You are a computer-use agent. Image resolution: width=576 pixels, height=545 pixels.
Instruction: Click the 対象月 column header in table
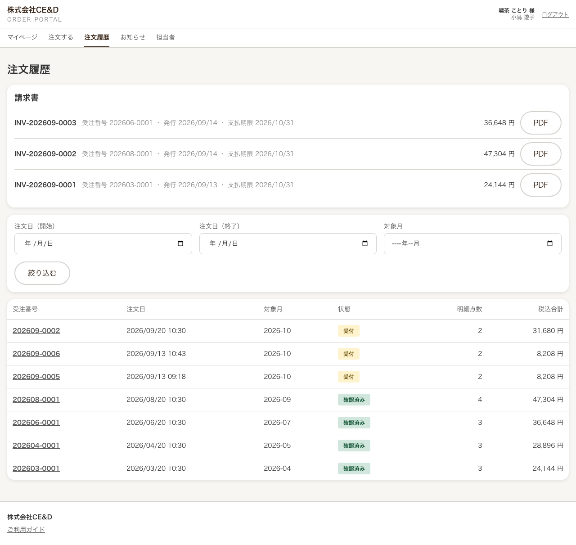coord(273,309)
